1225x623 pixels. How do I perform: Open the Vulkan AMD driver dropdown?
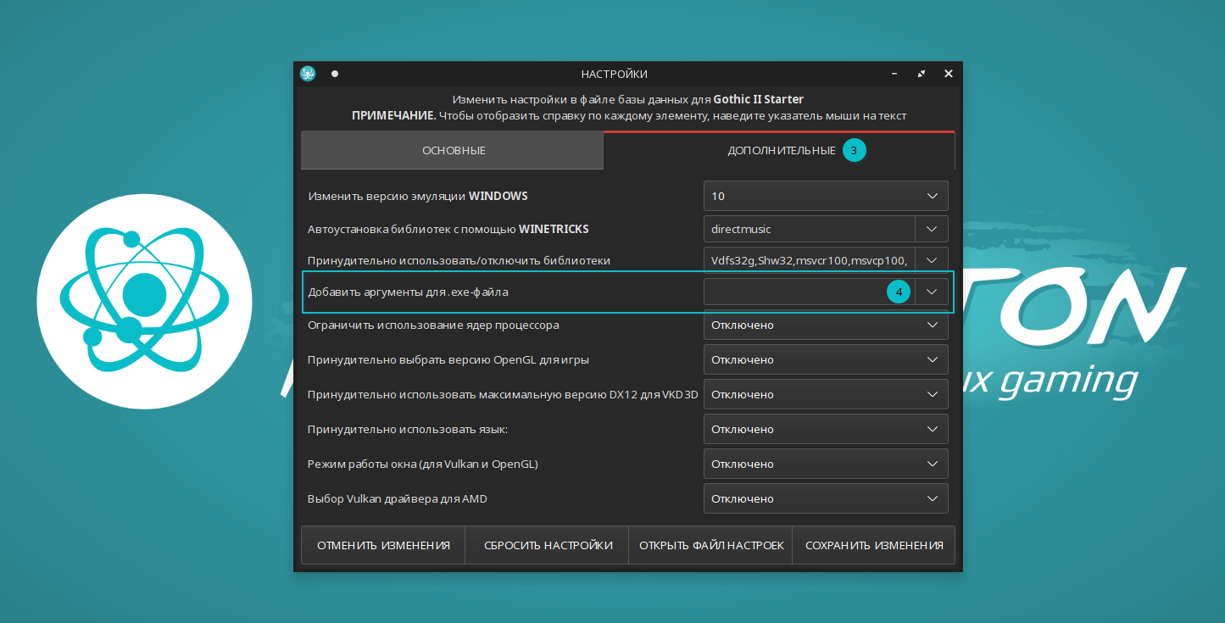coord(825,499)
